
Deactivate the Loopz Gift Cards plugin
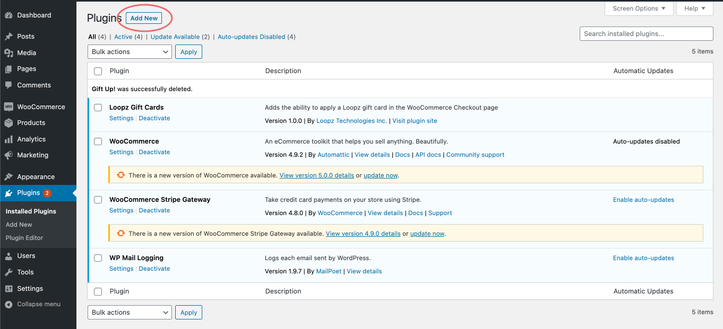[x=154, y=118]
